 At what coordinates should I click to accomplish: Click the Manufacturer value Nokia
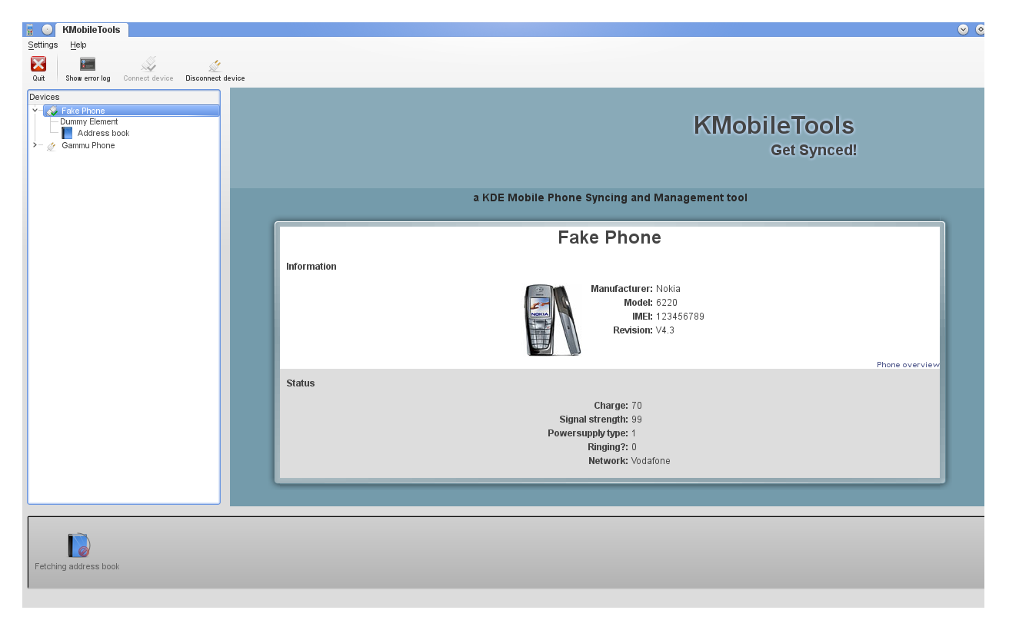click(x=668, y=289)
